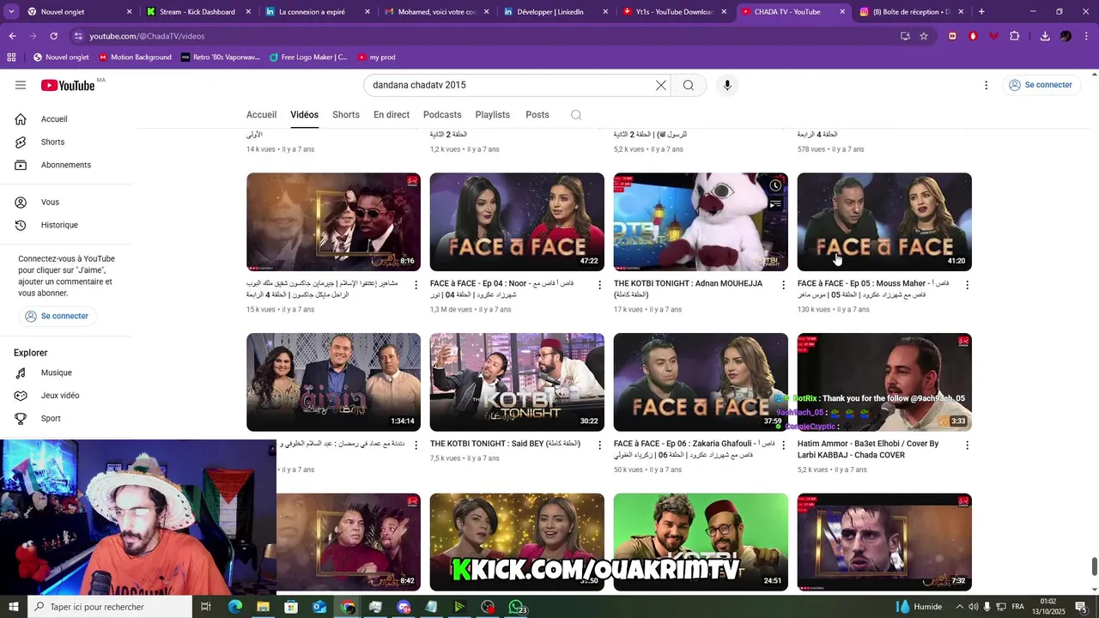Open YouTube settings three-dot menu near sign-in
This screenshot has width=1099, height=618.
986,85
